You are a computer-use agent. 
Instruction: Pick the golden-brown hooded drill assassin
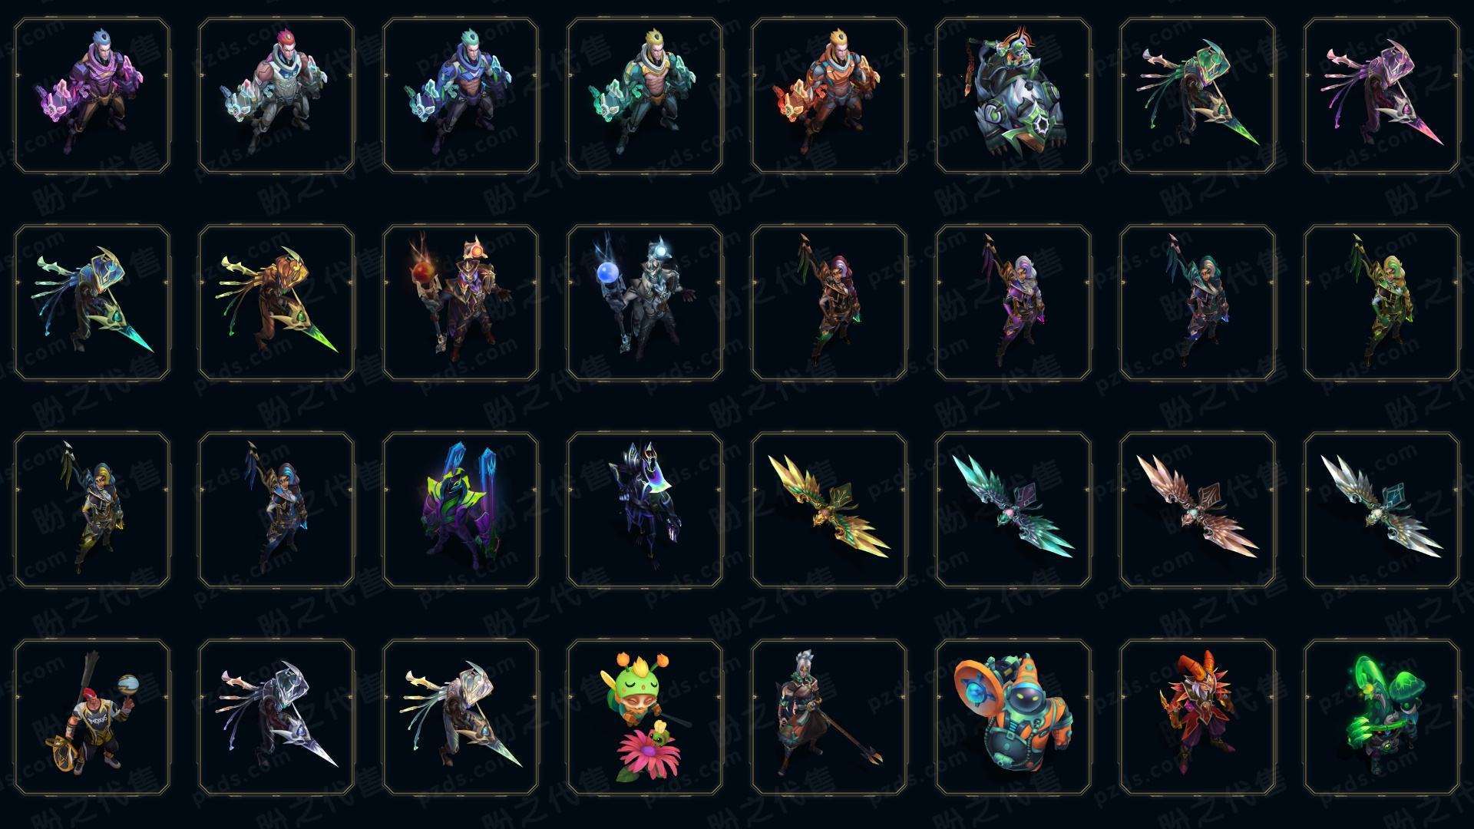(276, 302)
